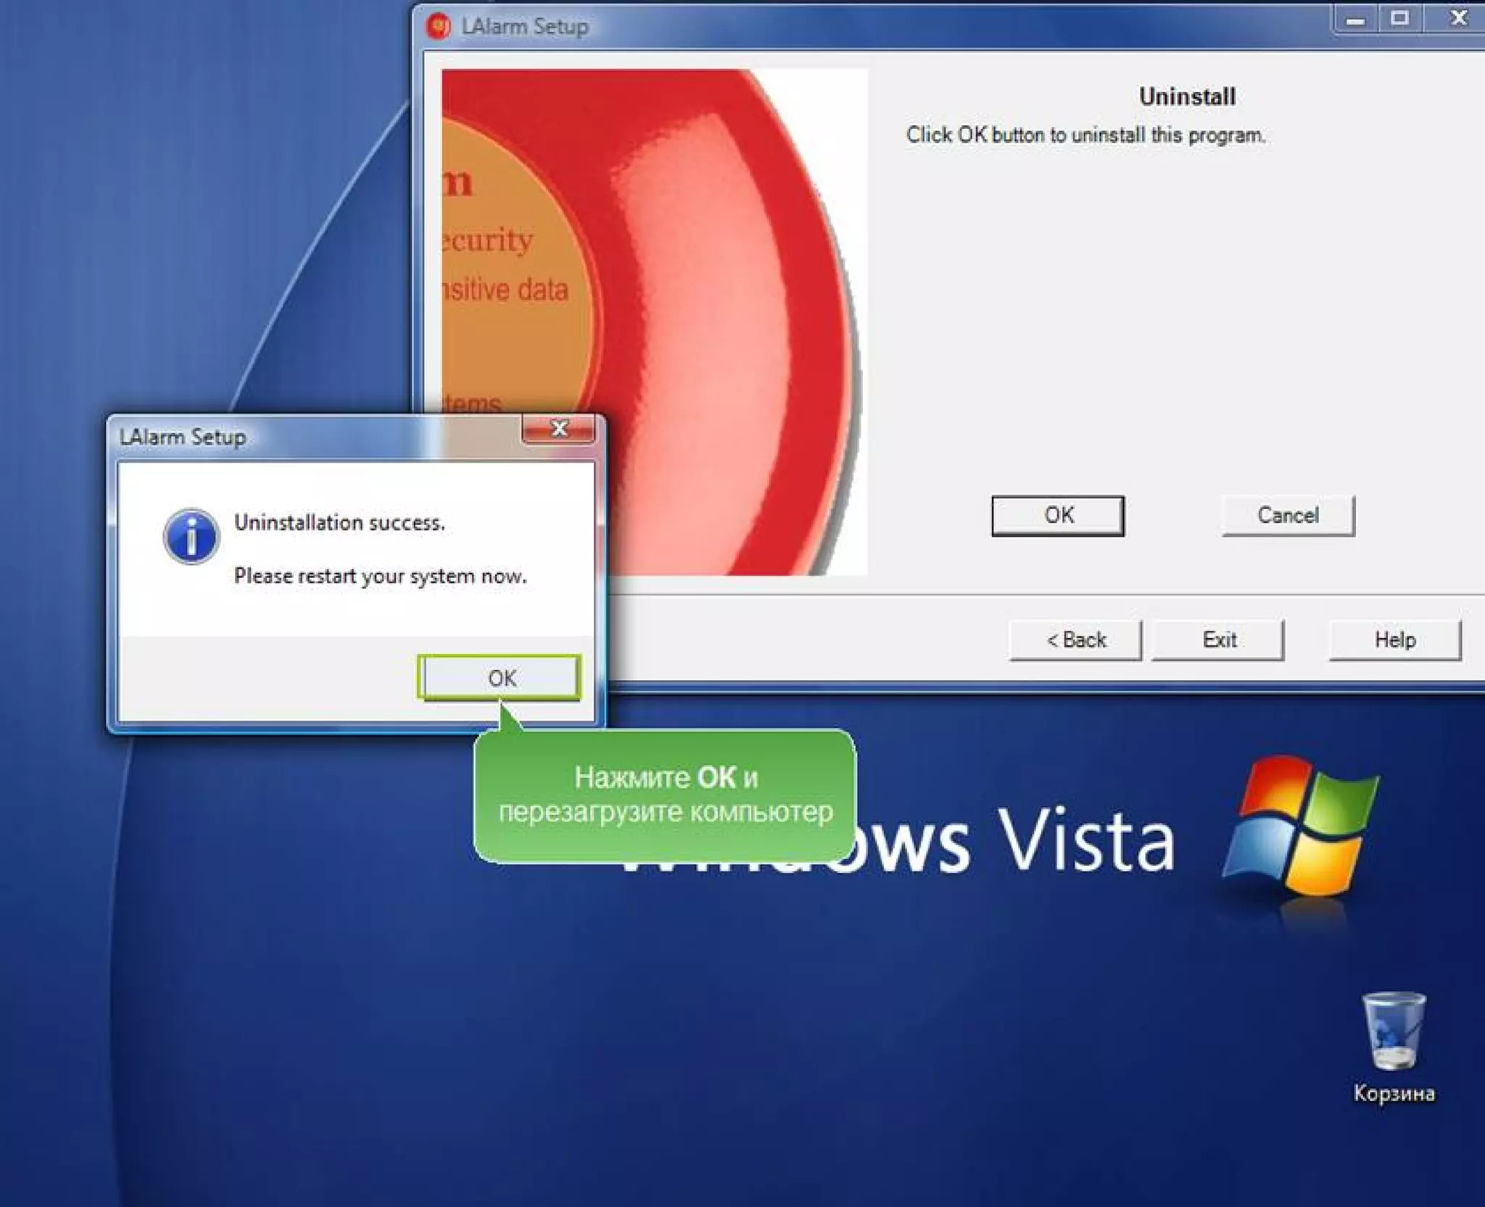
Task: Click the main window title "LAlarm Setup"
Action: (x=525, y=26)
